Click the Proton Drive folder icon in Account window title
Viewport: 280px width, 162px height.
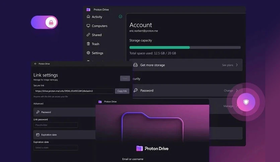(88, 9)
